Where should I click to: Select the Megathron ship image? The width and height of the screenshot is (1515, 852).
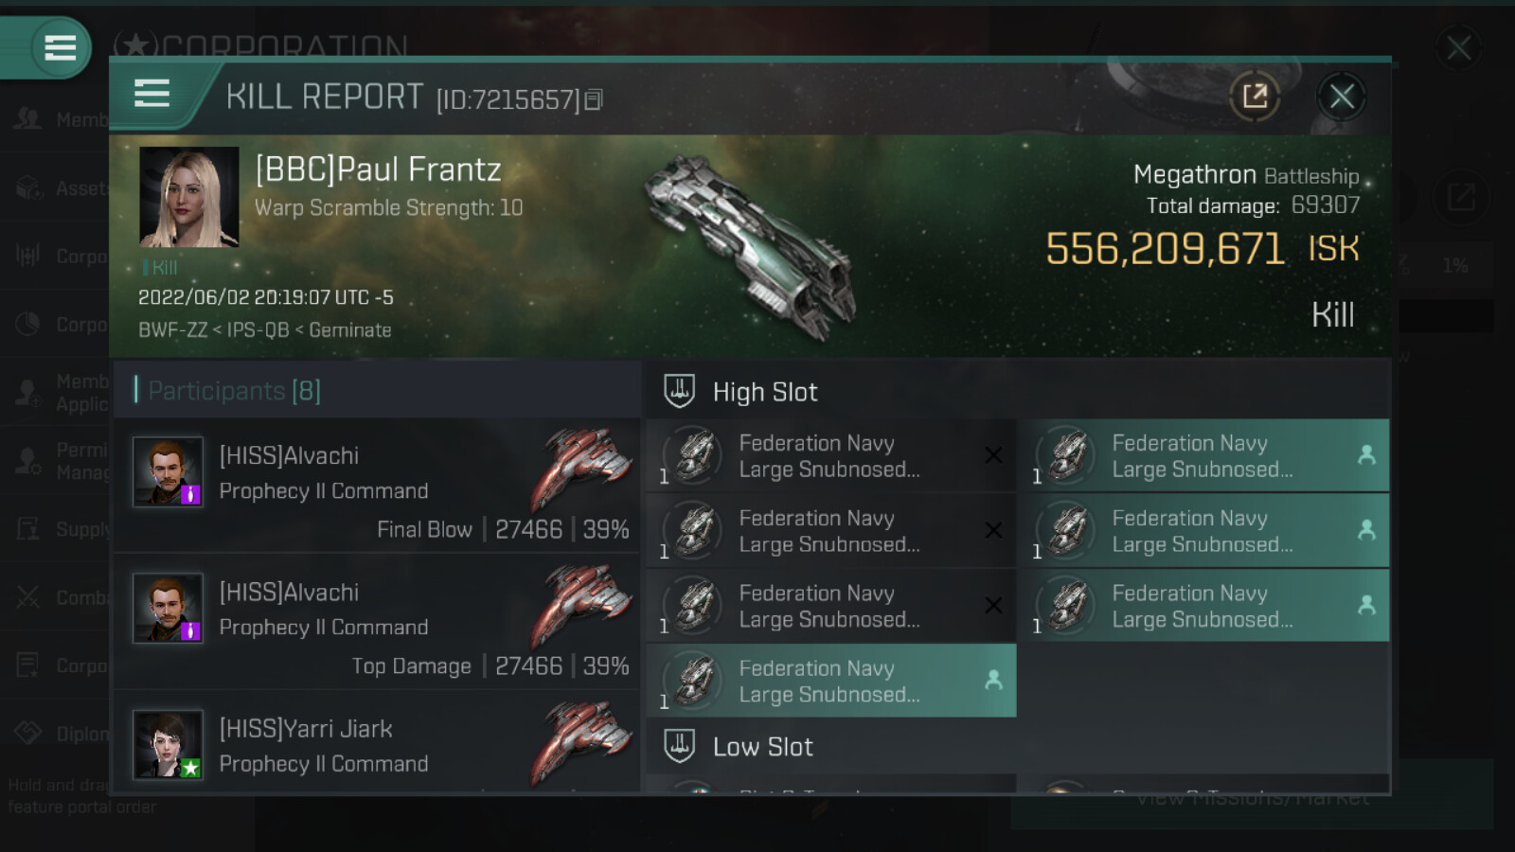pyautogui.click(x=750, y=246)
